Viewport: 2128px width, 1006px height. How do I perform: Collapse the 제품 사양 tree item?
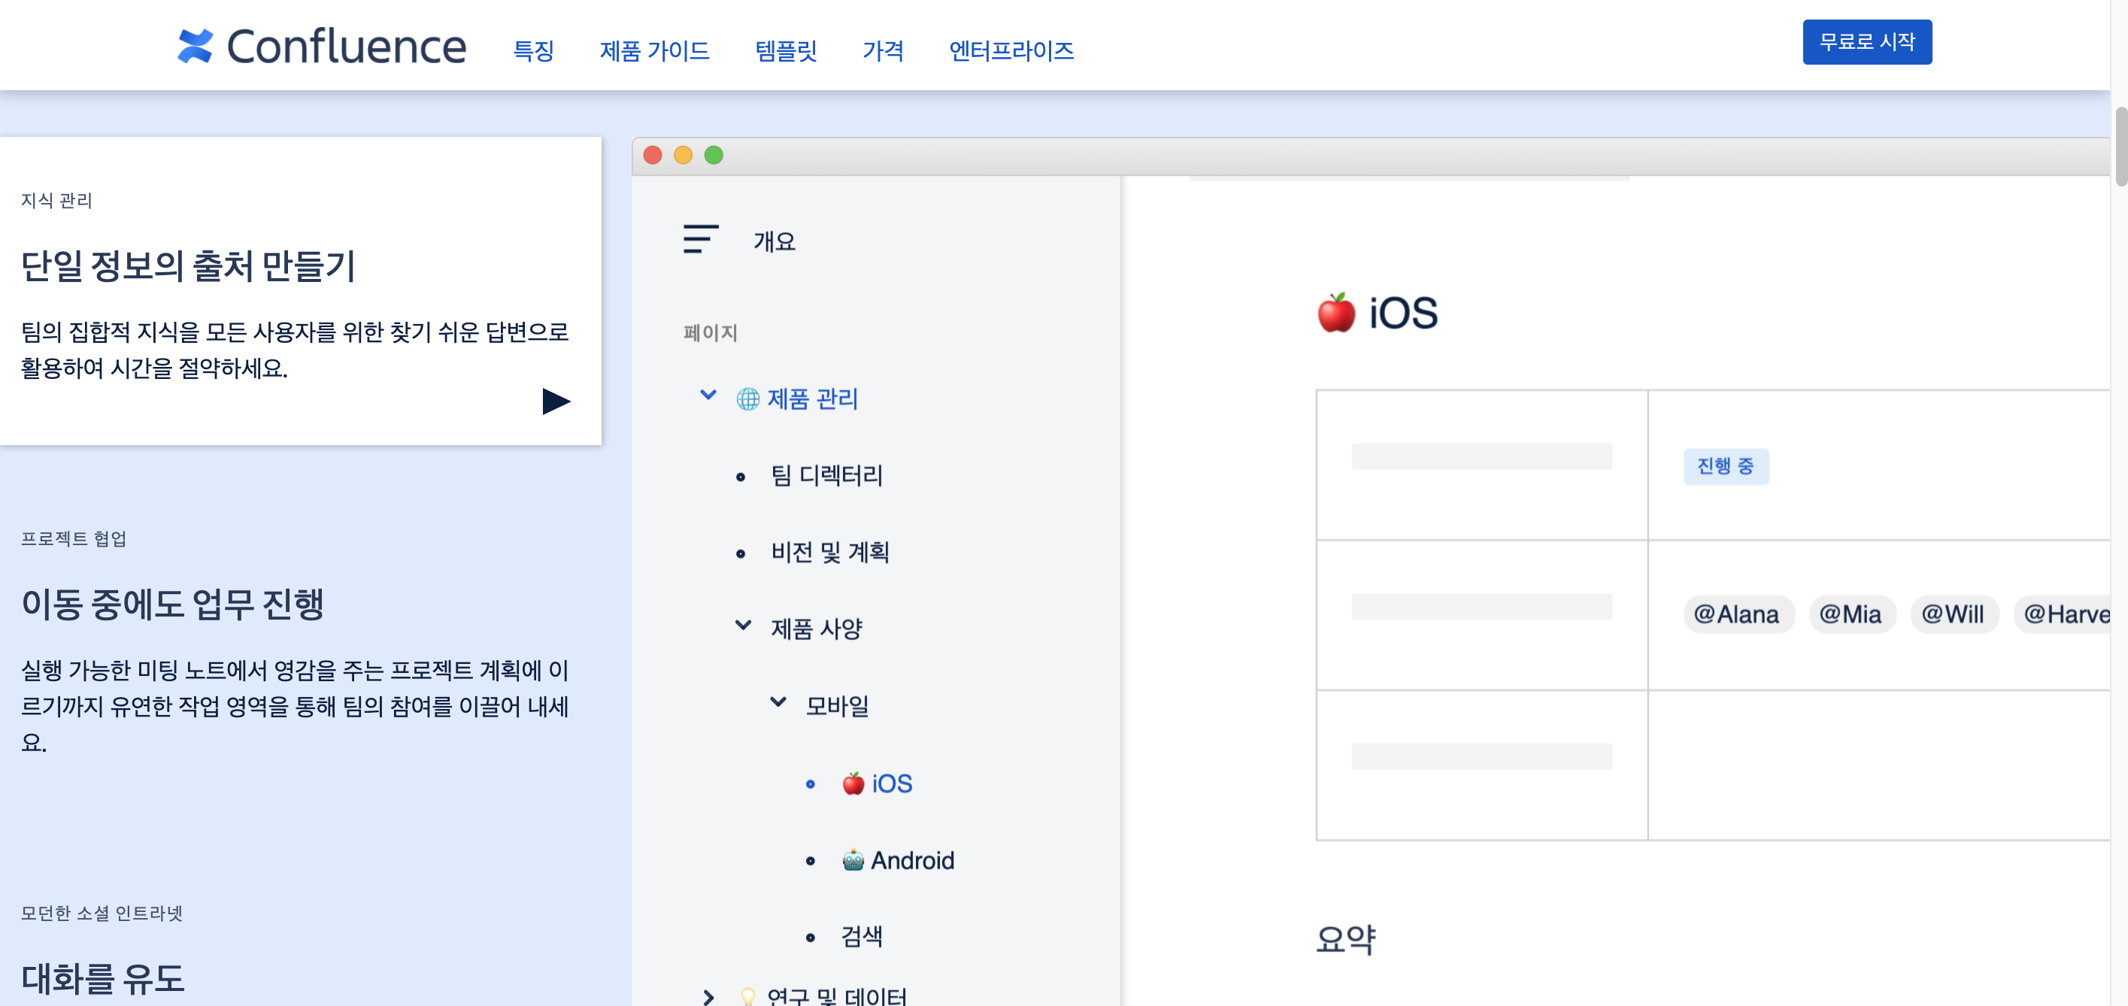tap(743, 626)
